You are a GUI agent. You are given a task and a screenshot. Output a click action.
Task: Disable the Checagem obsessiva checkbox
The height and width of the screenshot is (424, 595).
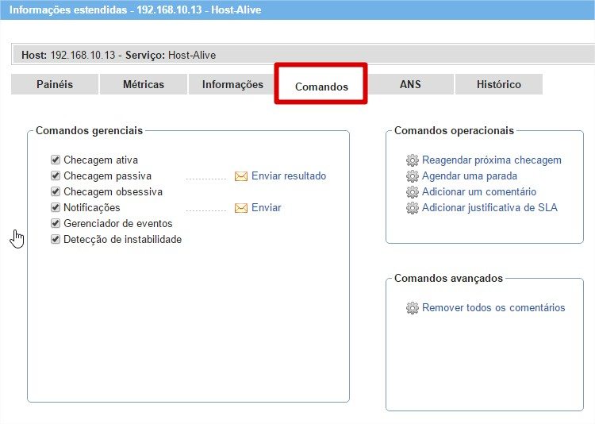click(56, 191)
